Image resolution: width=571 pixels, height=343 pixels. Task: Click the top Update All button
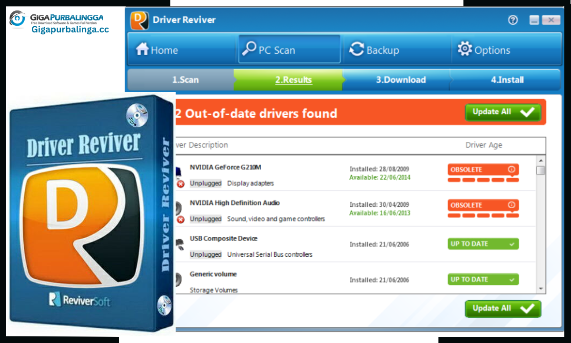pos(503,112)
